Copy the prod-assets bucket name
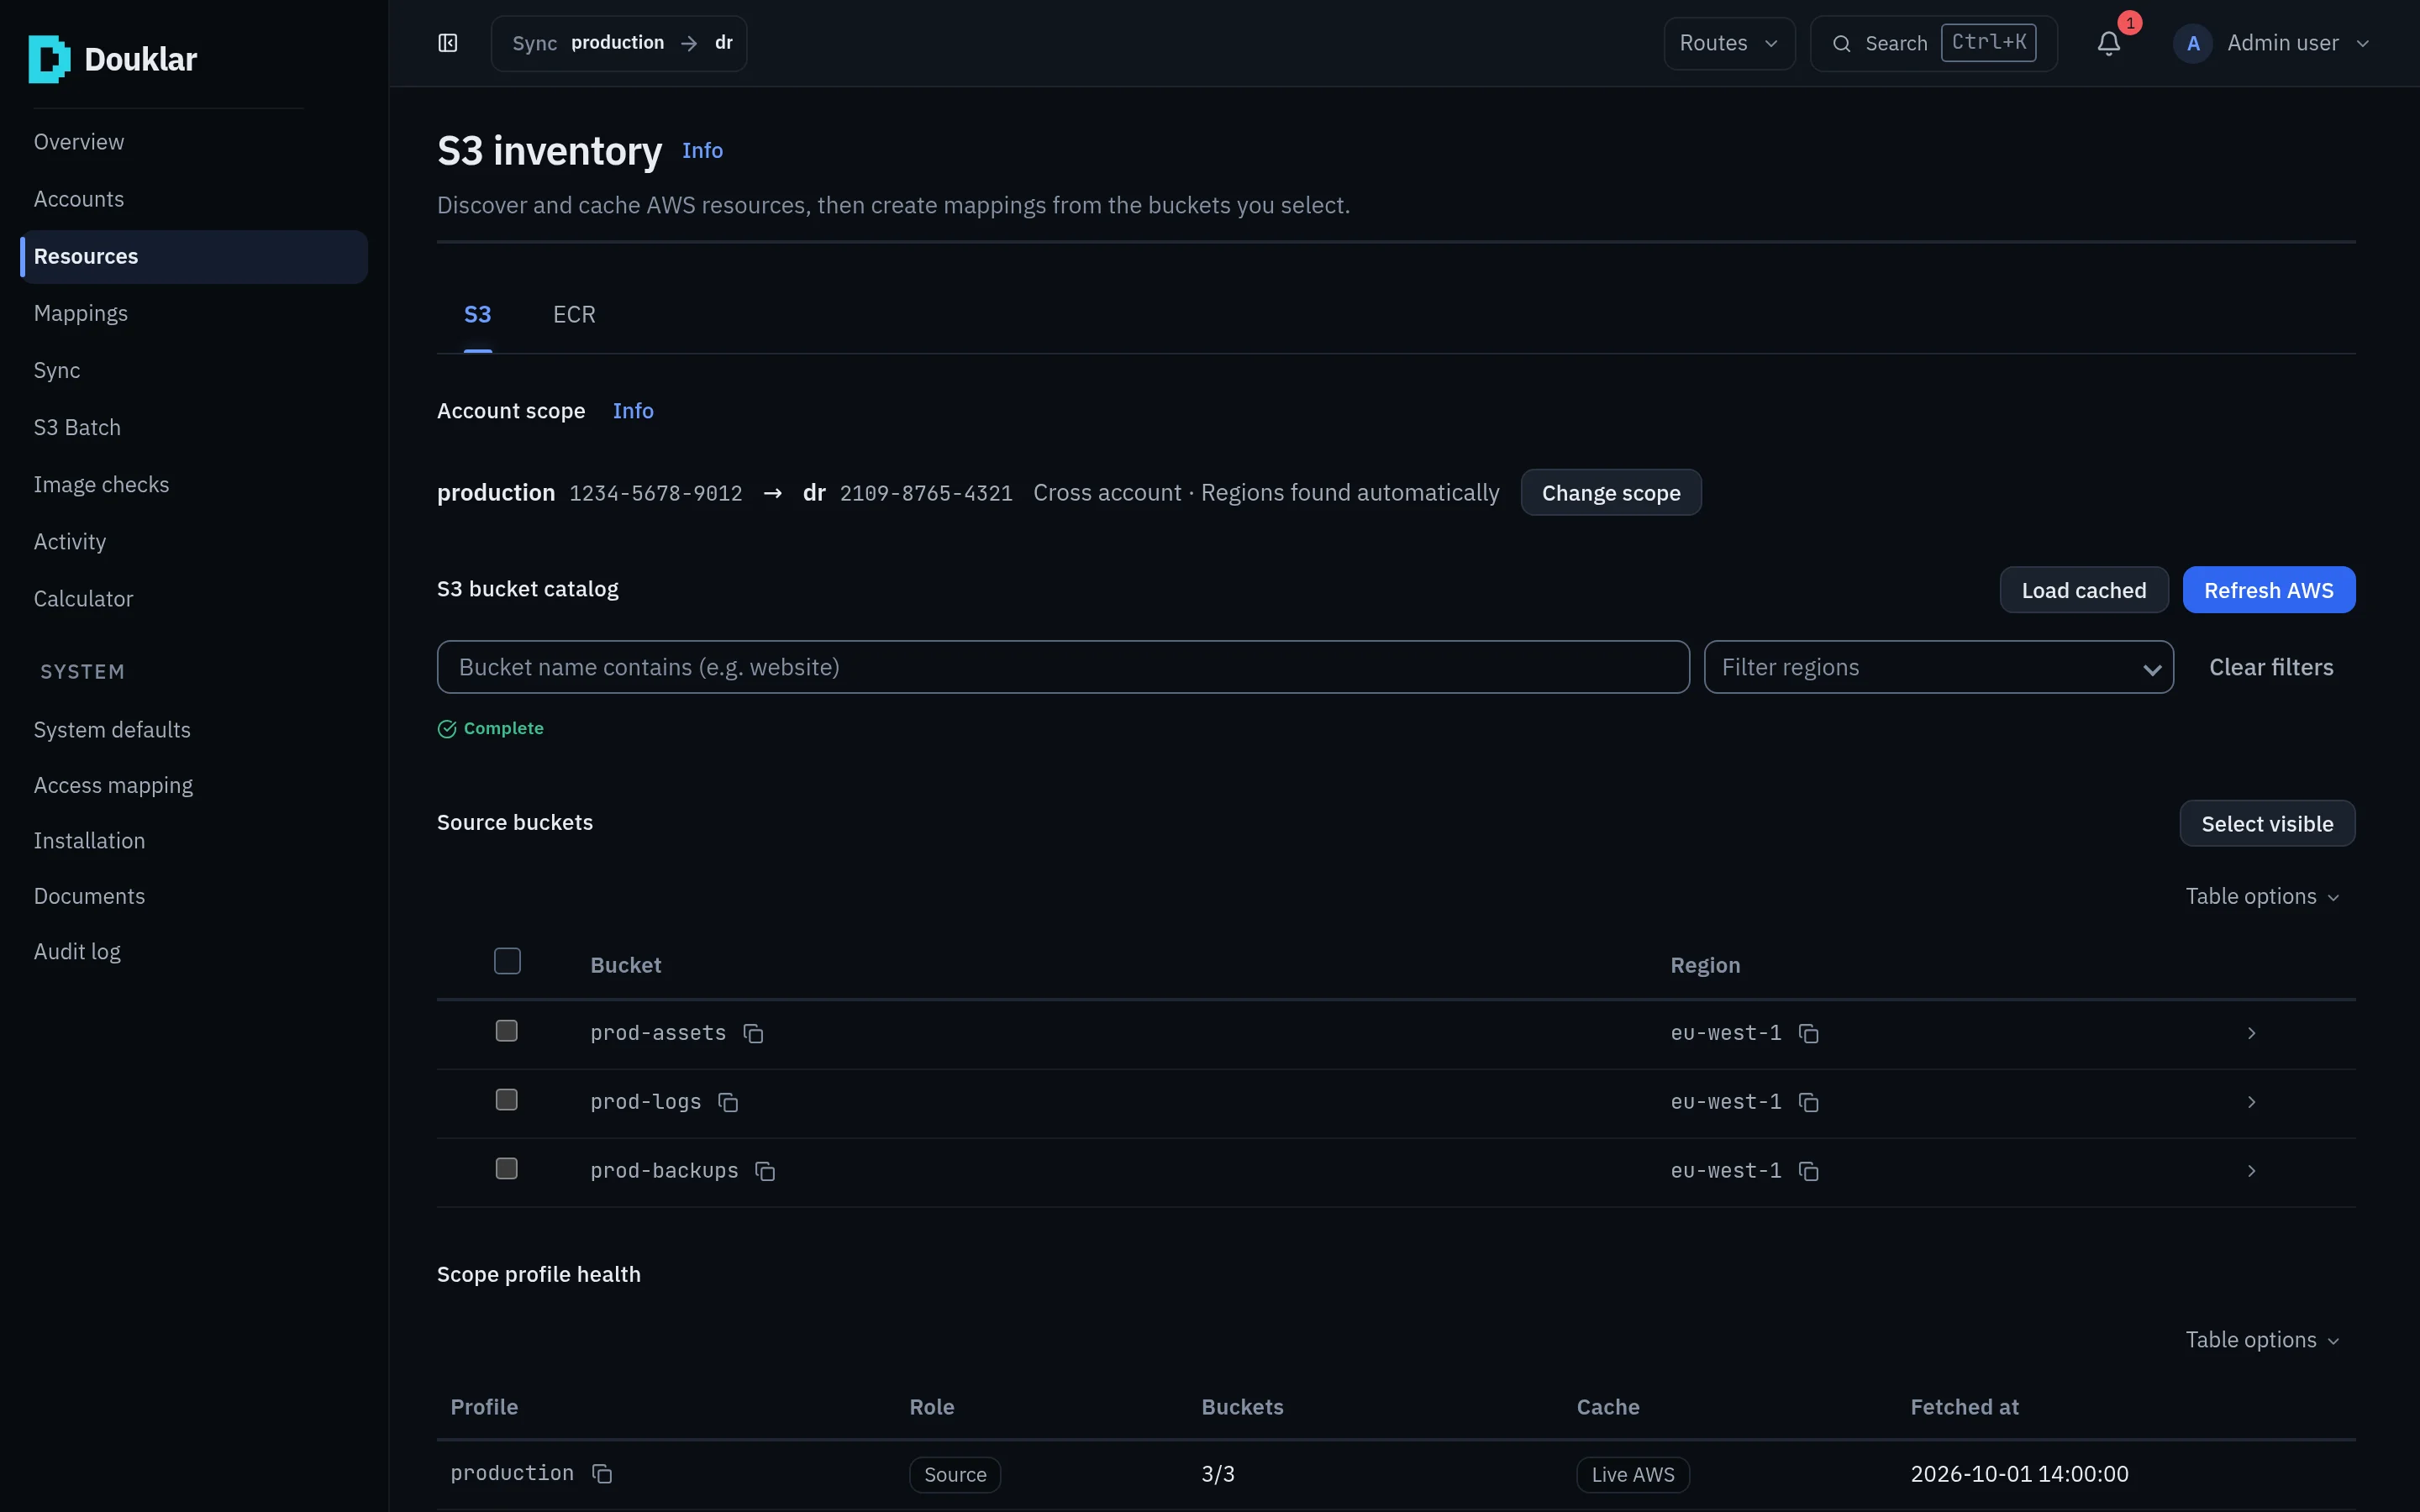This screenshot has height=1512, width=2420. click(x=753, y=1033)
